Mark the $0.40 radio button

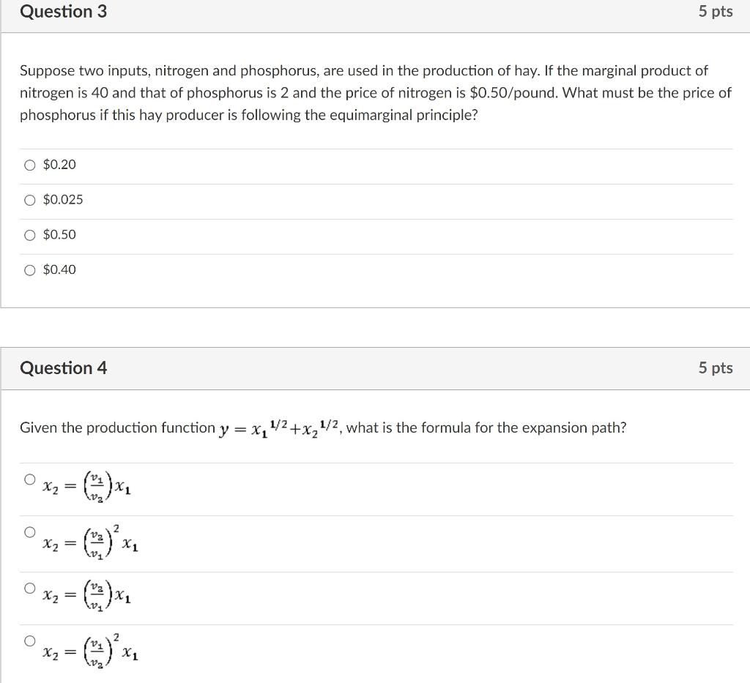[x=29, y=270]
